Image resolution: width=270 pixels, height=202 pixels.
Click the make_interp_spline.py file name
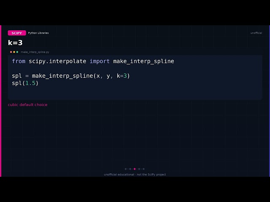click(x=35, y=52)
